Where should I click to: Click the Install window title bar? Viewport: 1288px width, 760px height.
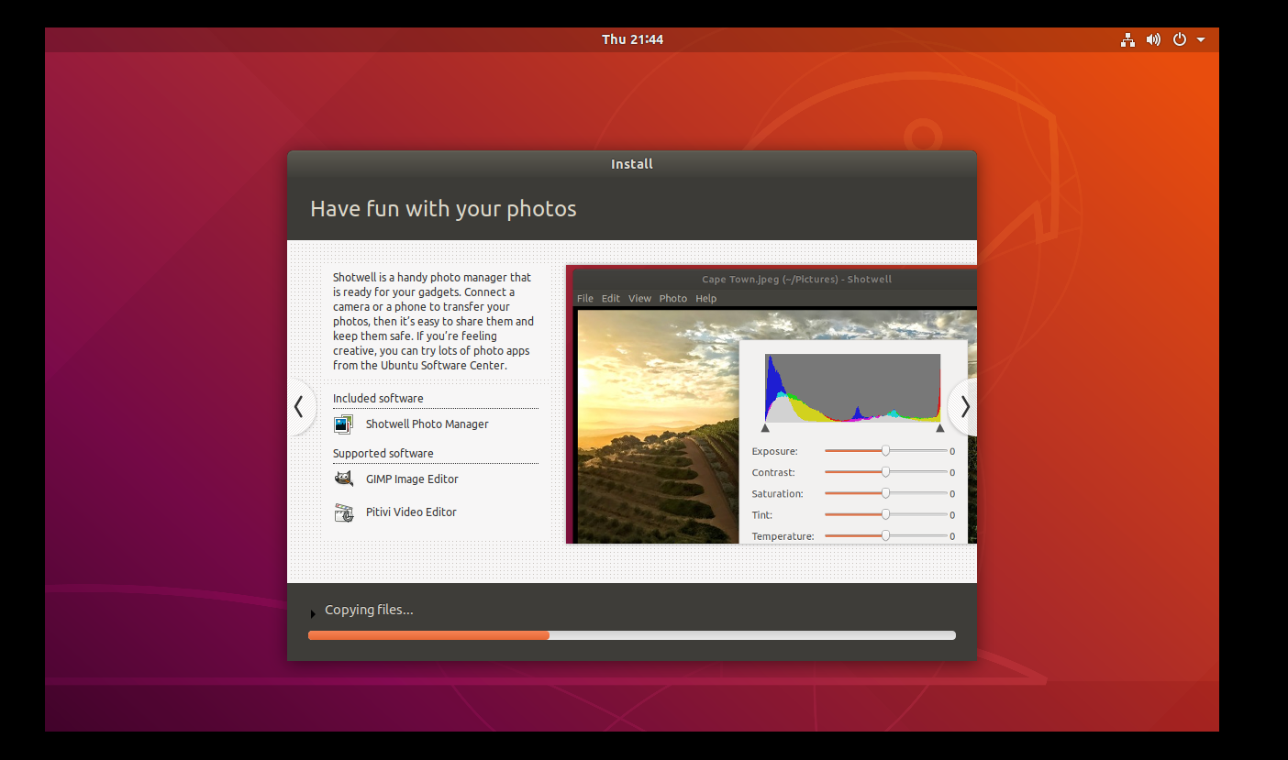click(632, 164)
